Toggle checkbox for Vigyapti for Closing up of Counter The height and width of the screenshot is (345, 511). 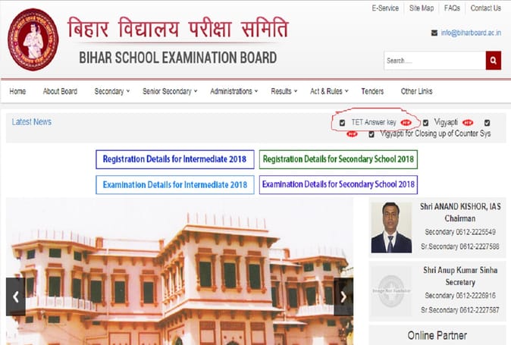click(371, 134)
